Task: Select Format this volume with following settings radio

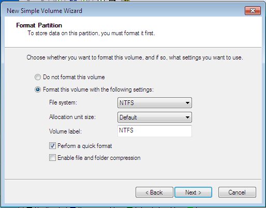Action: (38, 90)
